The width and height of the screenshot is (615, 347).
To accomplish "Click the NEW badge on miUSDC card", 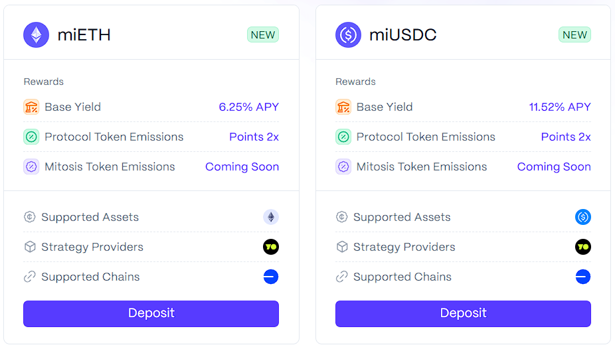I will (574, 35).
